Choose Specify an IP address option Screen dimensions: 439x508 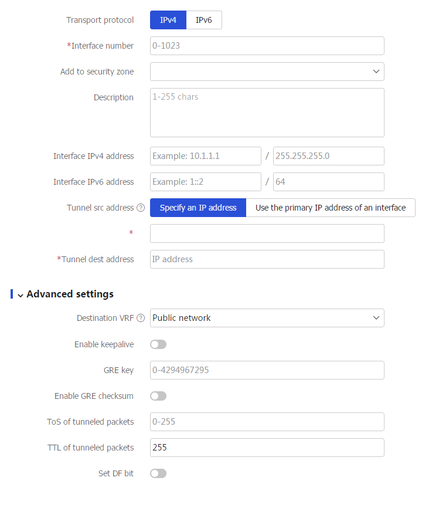[198, 208]
